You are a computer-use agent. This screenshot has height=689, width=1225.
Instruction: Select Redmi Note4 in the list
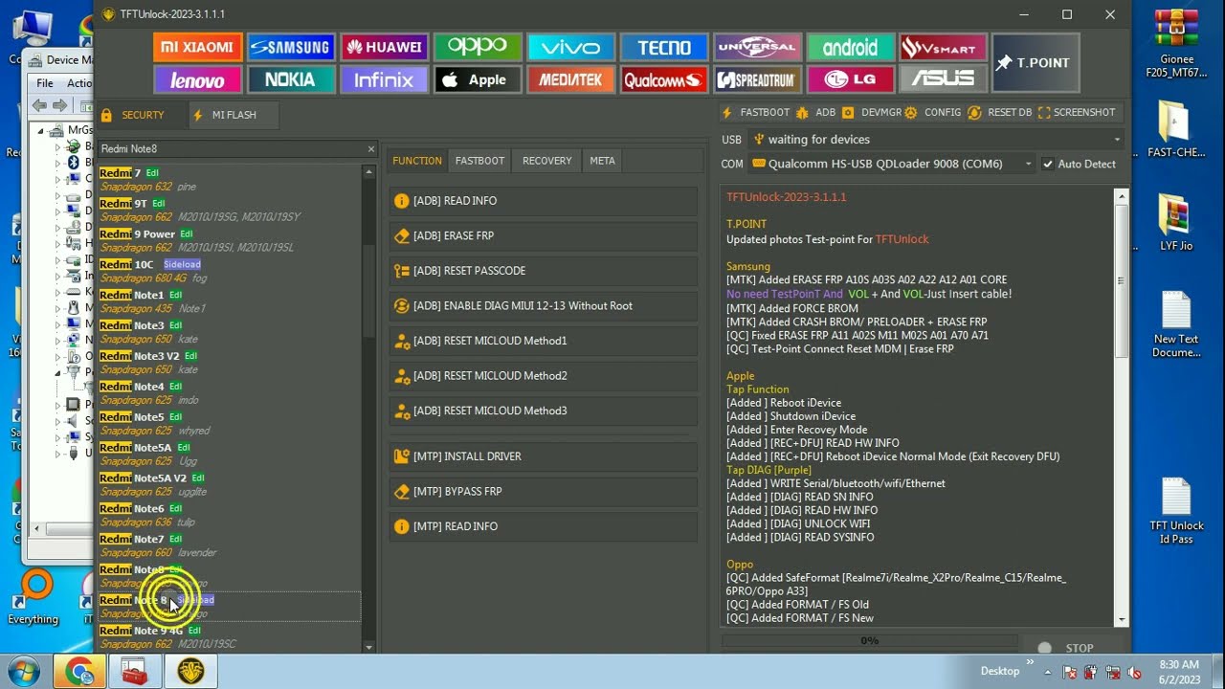pos(230,393)
